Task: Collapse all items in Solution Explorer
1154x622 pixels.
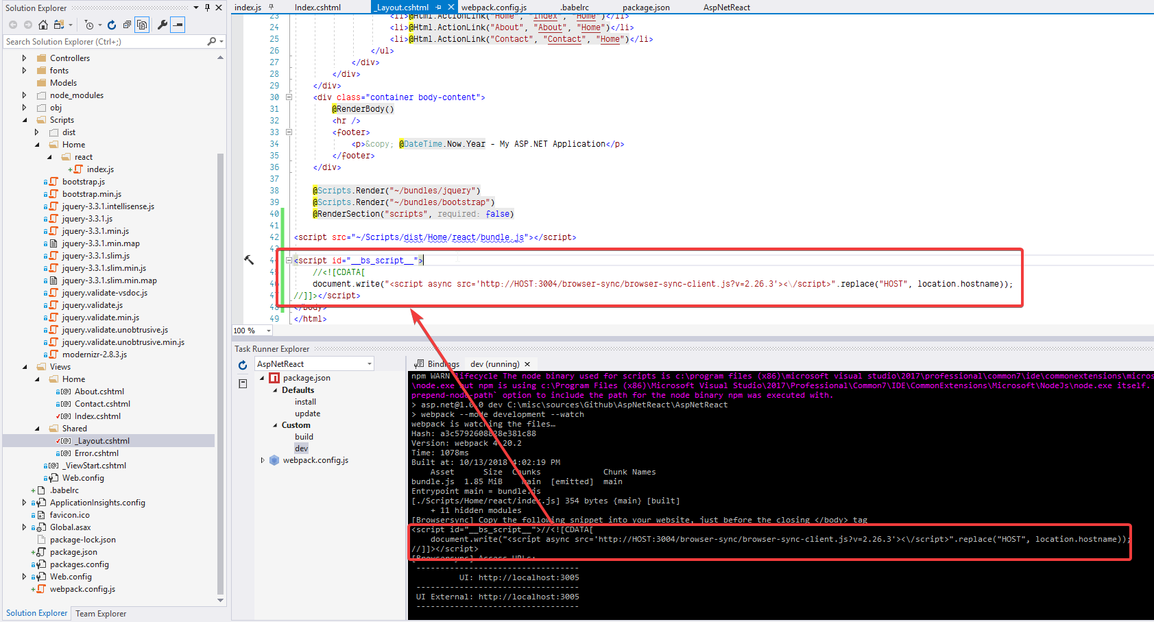Action: pos(127,25)
